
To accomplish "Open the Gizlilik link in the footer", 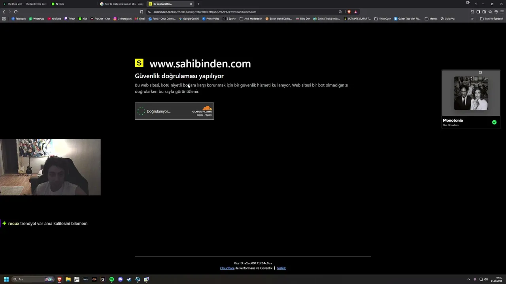I will 281,268.
